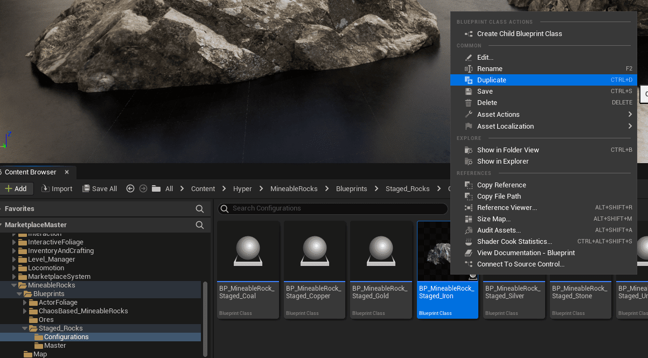Click the Add button
648x358 pixels.
(x=16, y=189)
